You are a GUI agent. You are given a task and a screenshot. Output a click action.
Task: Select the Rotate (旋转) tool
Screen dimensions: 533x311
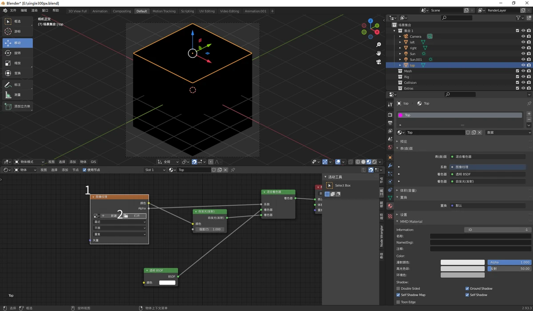17,53
